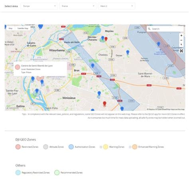Click the 'Type: Prison' popup line
Viewport: 189px width, 180px height.
tap(26, 72)
